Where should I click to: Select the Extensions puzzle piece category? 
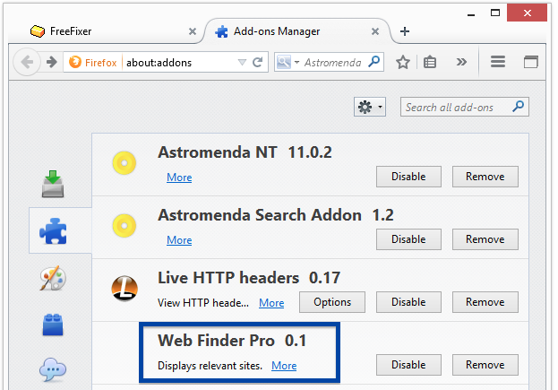click(53, 230)
